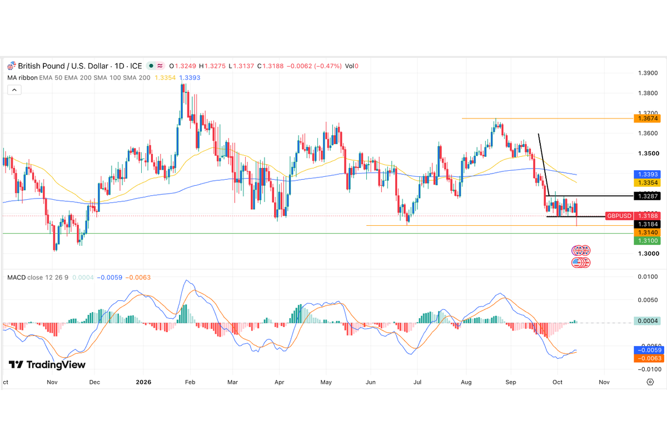
Task: Click the Feb label on time axis
Action: point(191,382)
